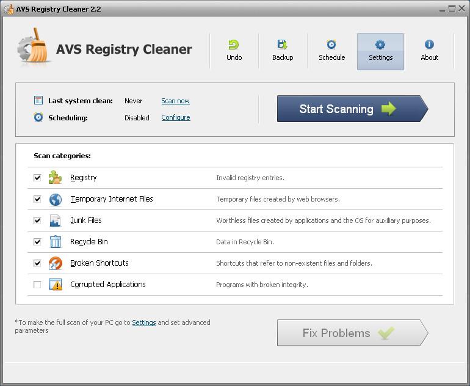This screenshot has height=386, width=470.
Task: Click the Corrupted Applications warning icon
Action: click(x=56, y=285)
